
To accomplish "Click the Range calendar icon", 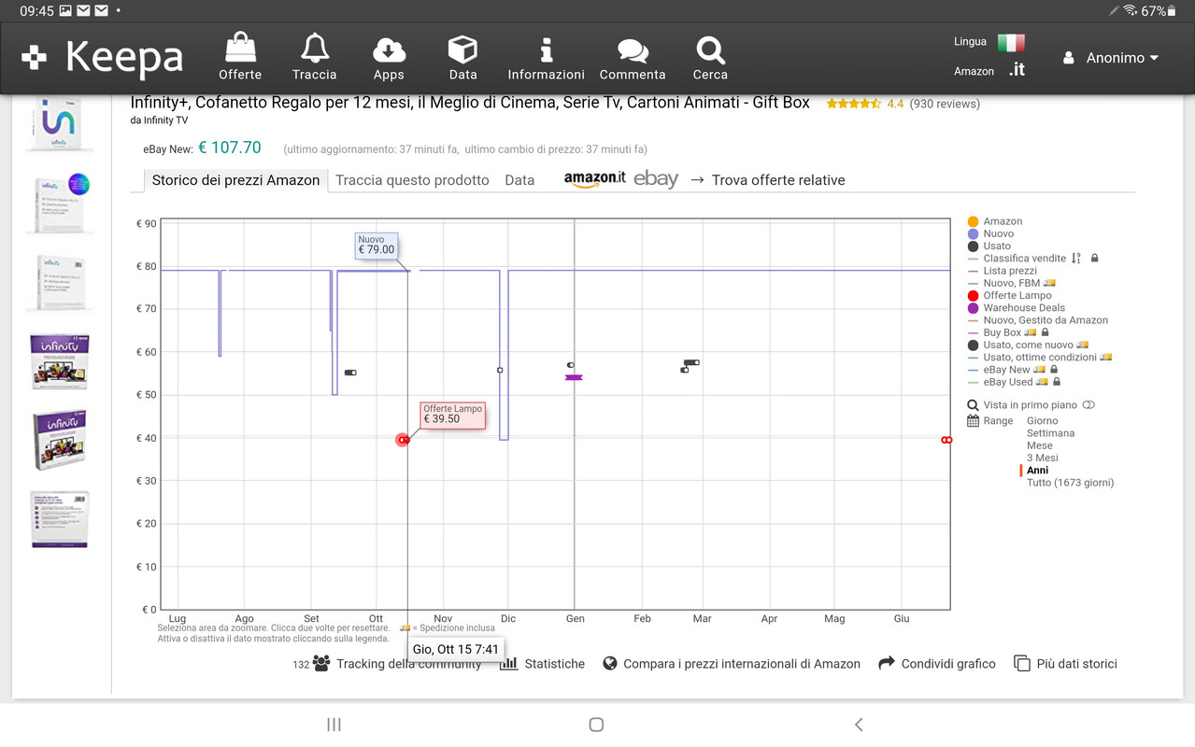I will pos(973,421).
